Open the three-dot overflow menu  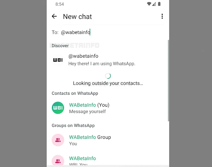[x=162, y=16]
